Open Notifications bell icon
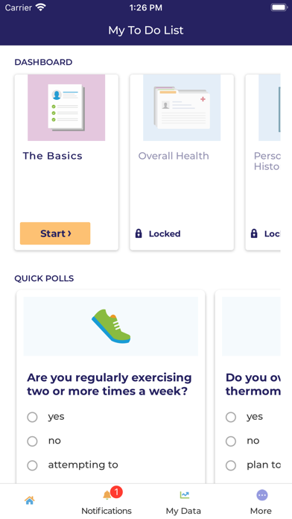 [107, 495]
